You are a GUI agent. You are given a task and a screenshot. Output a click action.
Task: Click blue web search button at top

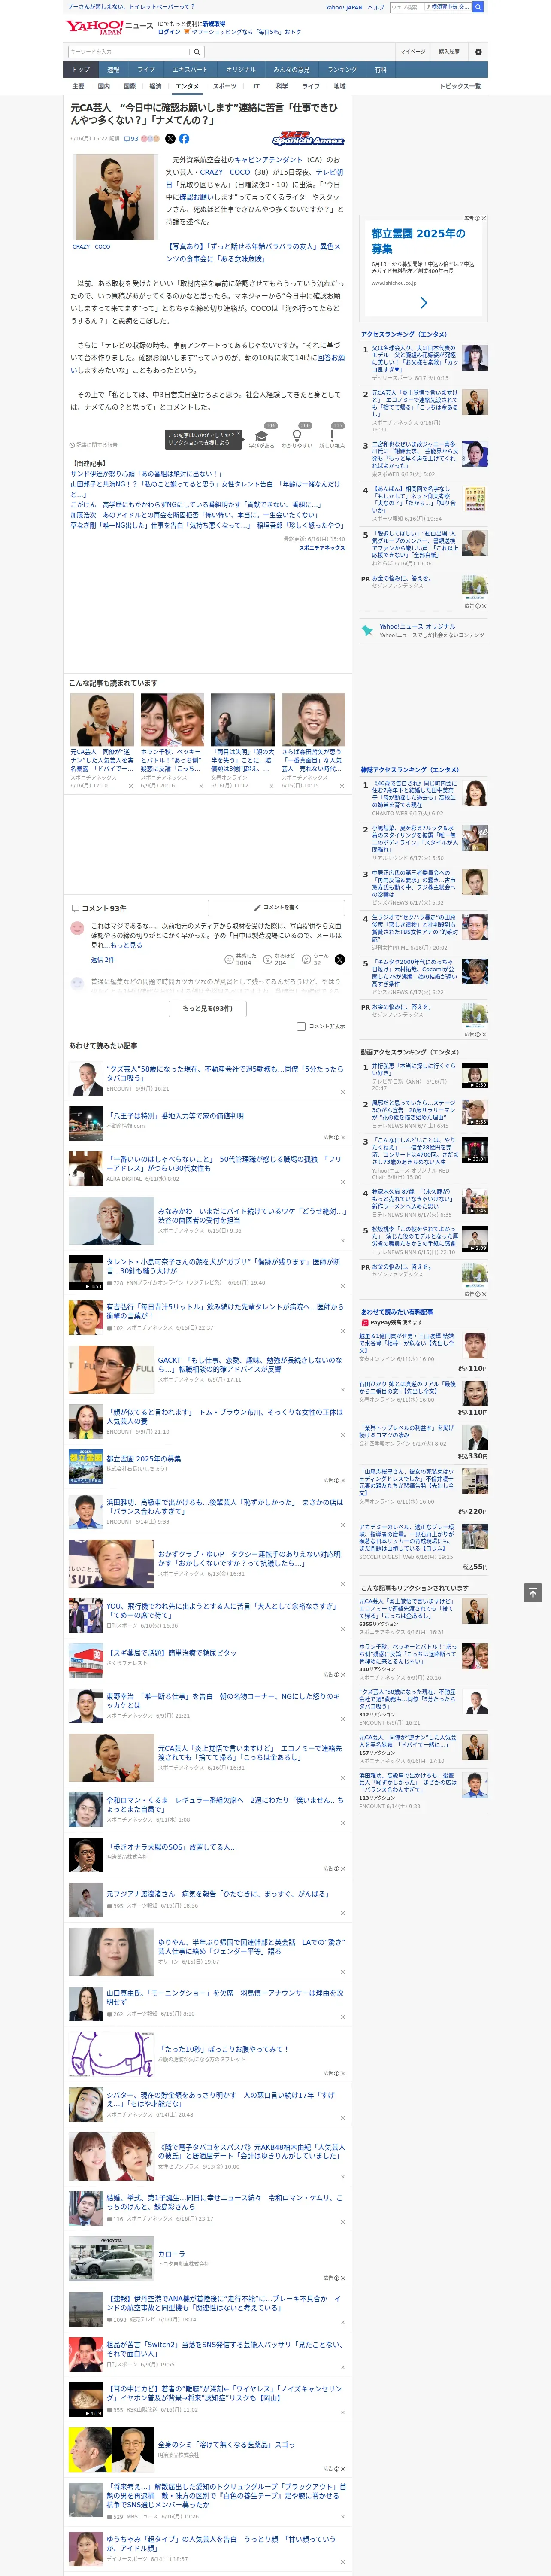click(478, 7)
